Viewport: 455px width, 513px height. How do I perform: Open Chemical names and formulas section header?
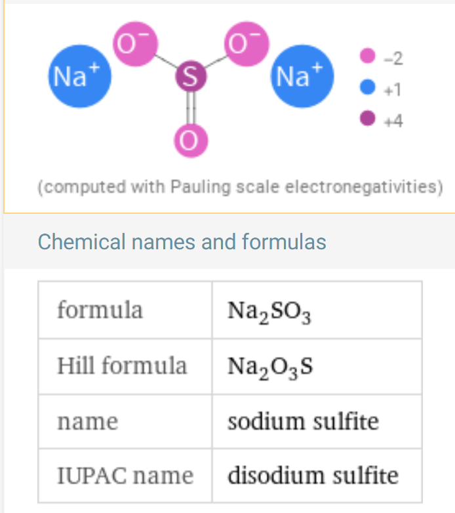(182, 242)
